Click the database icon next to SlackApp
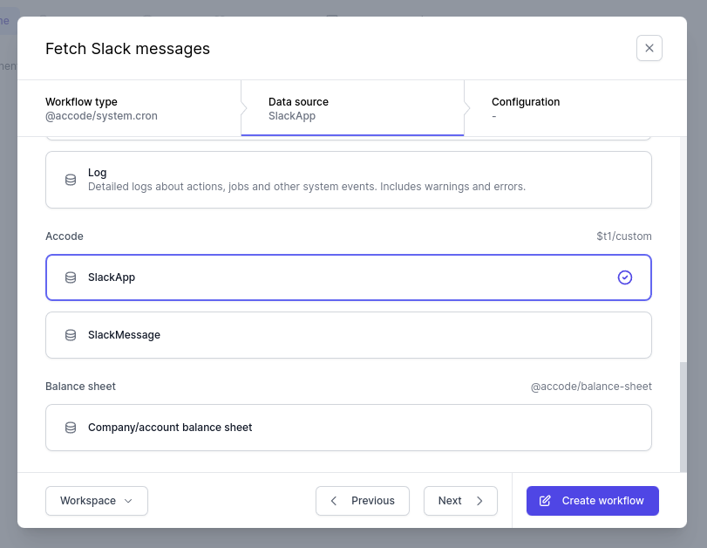 point(71,277)
